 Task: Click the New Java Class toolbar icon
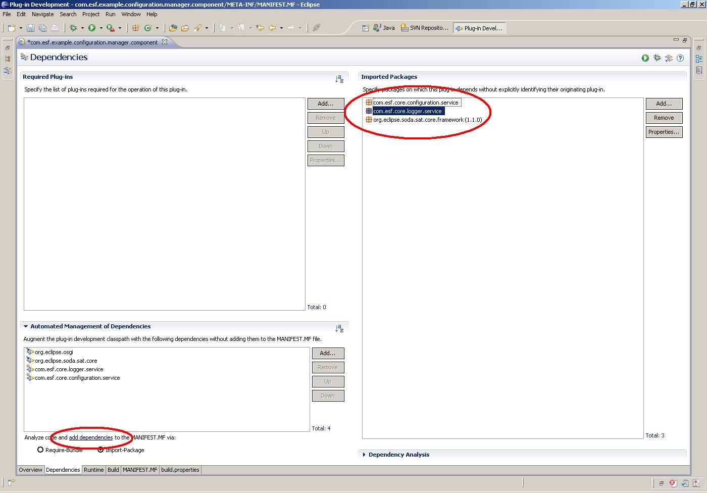148,28
